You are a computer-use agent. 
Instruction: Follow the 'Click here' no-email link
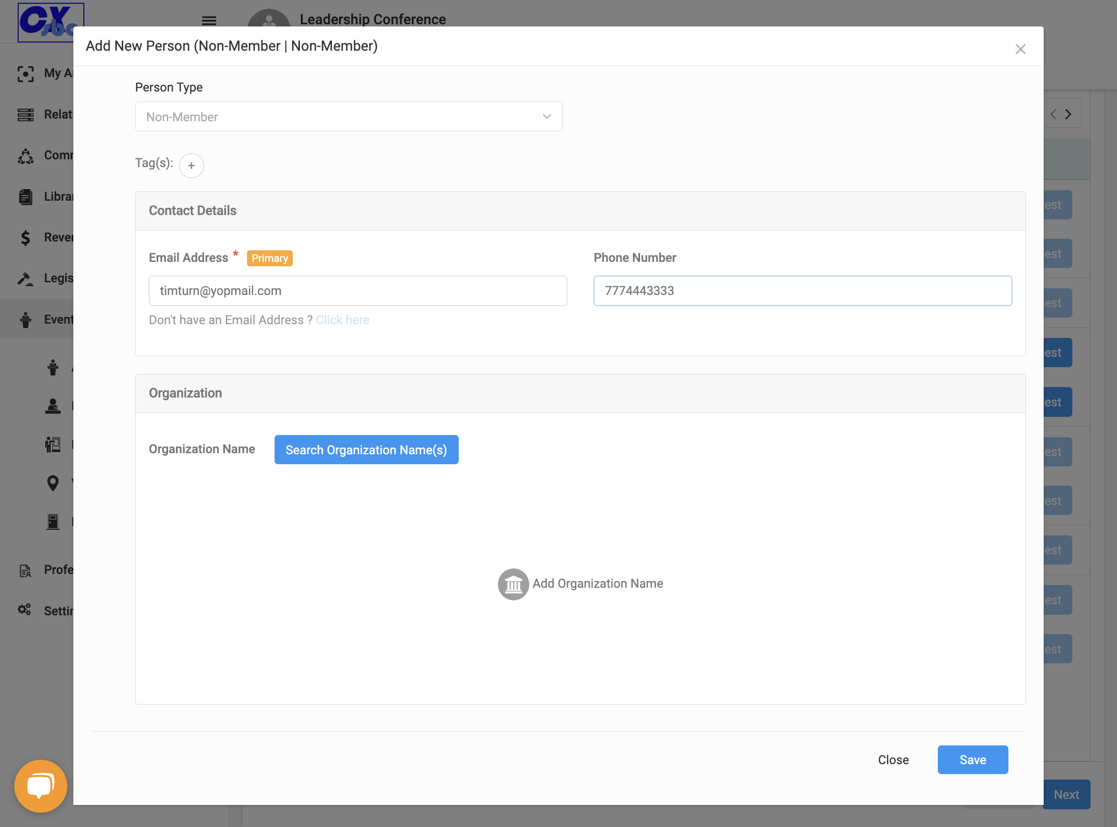click(x=342, y=320)
